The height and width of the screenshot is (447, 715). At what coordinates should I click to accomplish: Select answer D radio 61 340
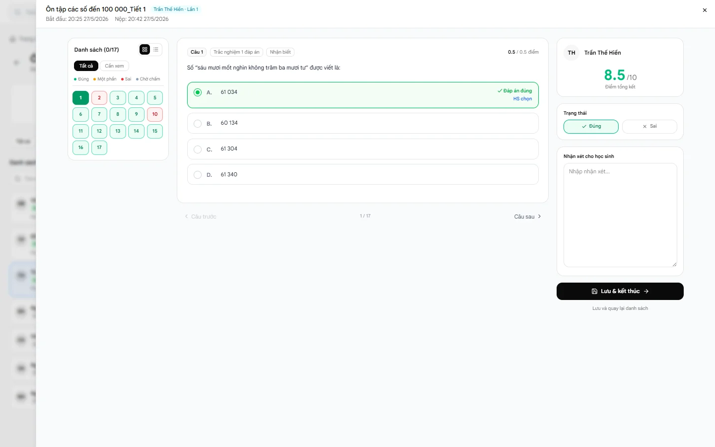tap(198, 175)
